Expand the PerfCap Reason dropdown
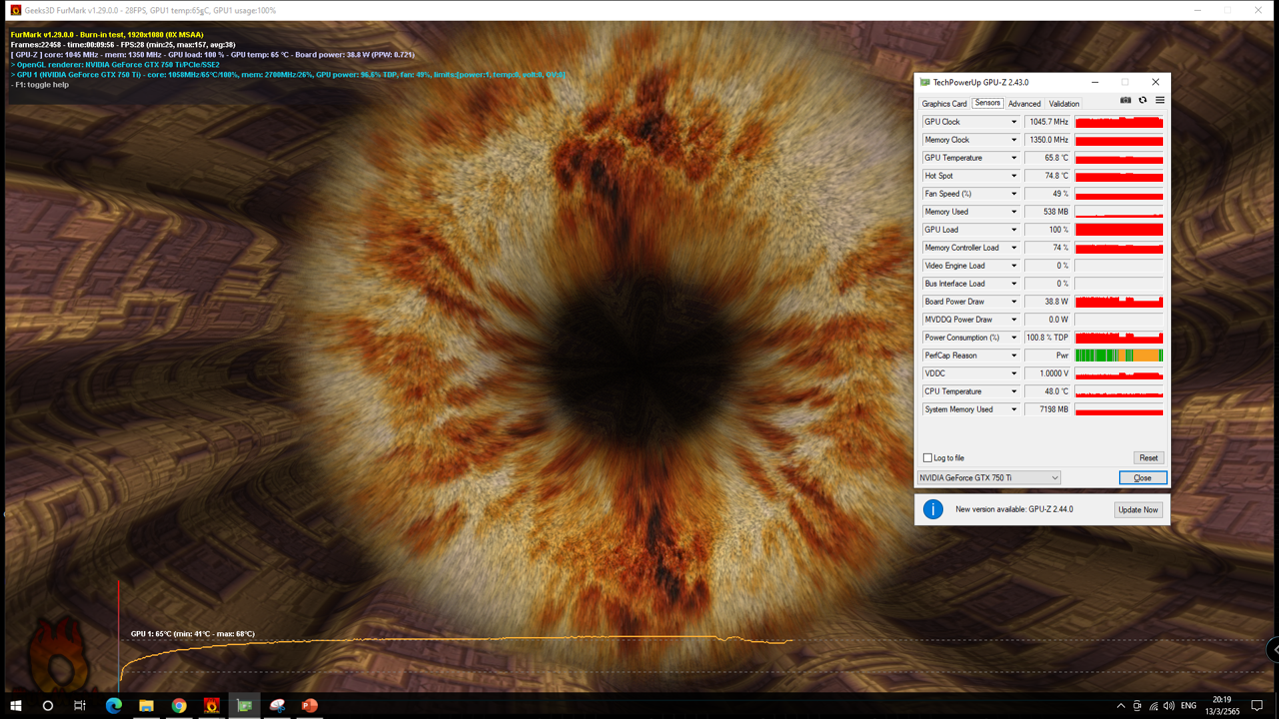This screenshot has width=1279, height=719. click(1013, 356)
